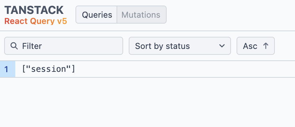
Task: Open the Mutations tab
Action: coord(142,15)
